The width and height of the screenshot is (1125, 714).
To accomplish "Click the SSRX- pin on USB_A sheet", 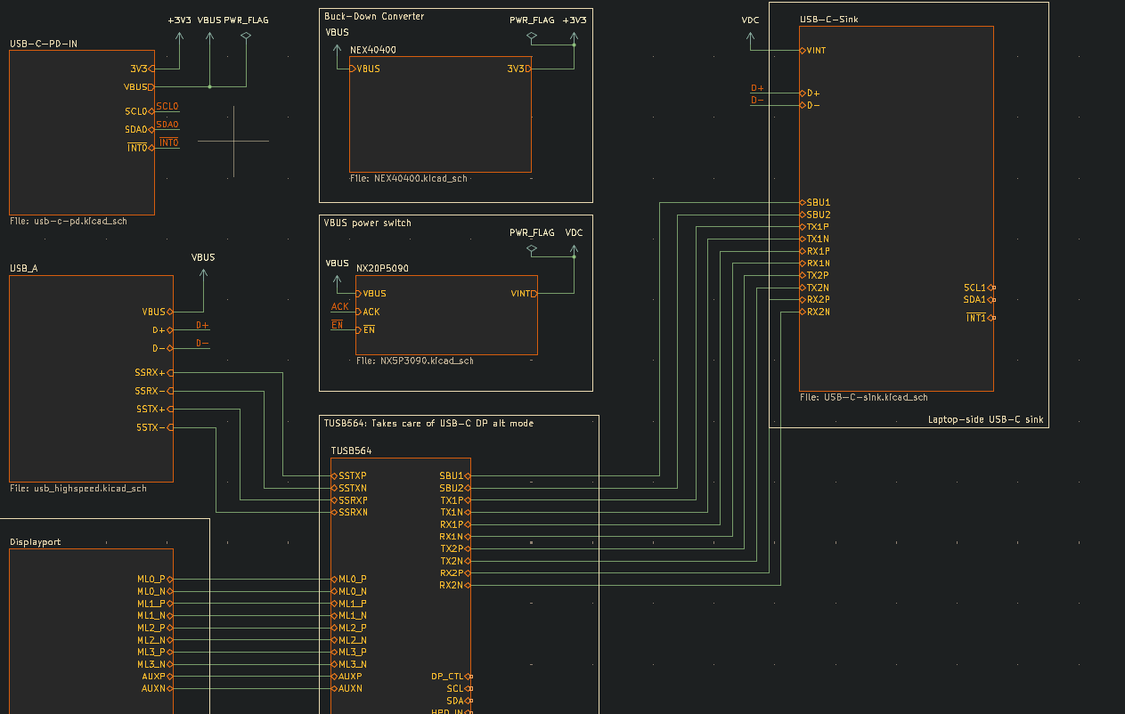I will [154, 391].
